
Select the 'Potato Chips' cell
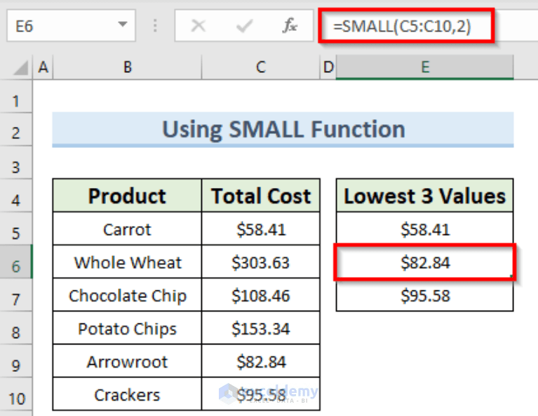(x=127, y=328)
